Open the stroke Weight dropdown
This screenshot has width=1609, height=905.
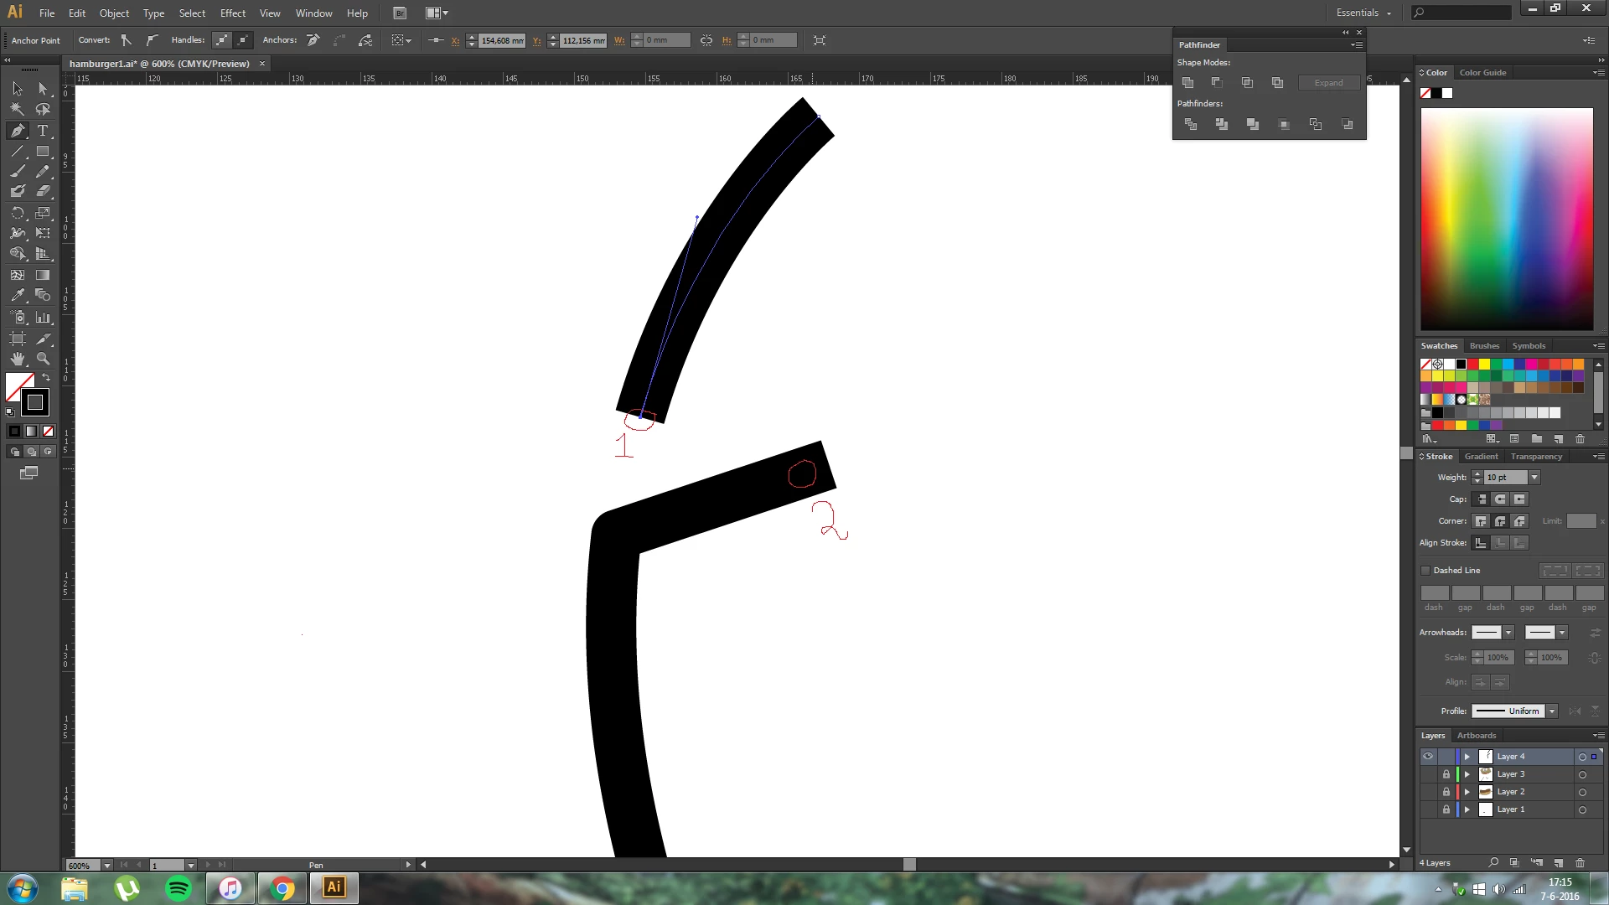(x=1534, y=478)
